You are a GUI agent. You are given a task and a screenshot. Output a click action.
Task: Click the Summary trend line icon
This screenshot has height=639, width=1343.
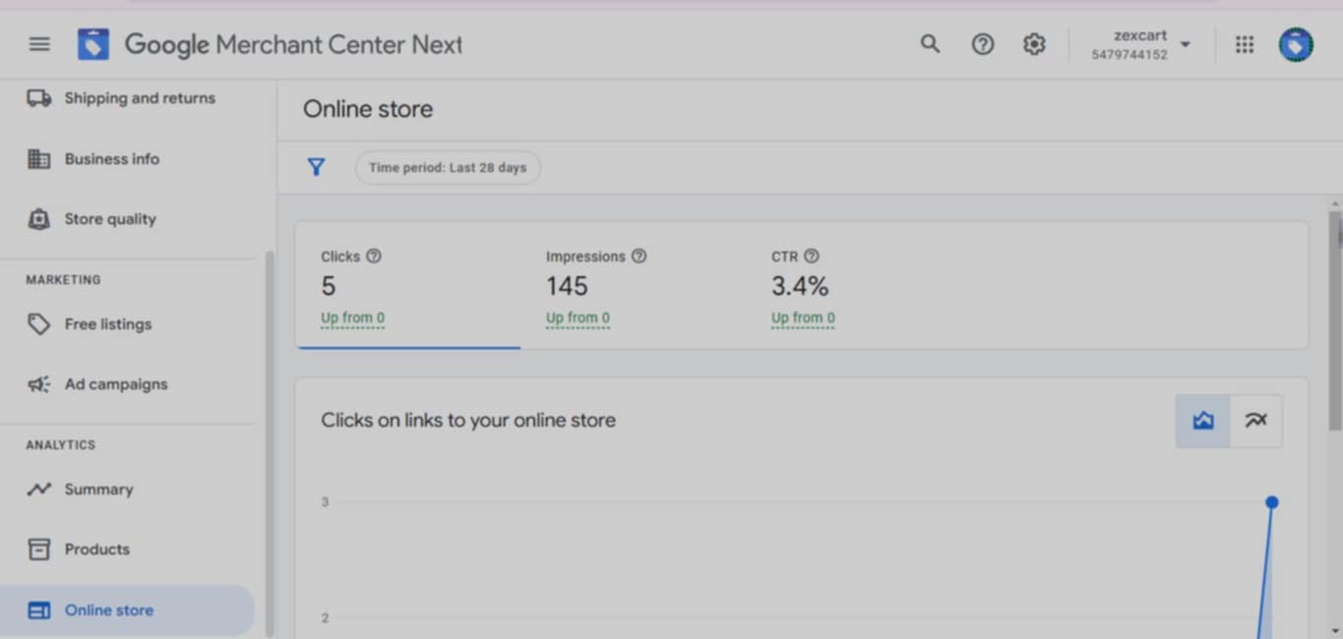click(38, 490)
